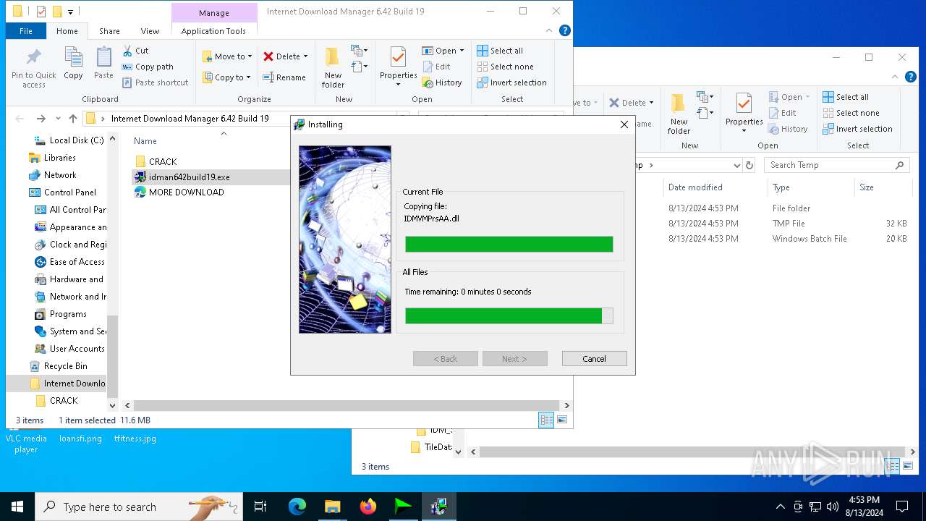
Task: Show hidden system tray icons
Action: tap(780, 507)
